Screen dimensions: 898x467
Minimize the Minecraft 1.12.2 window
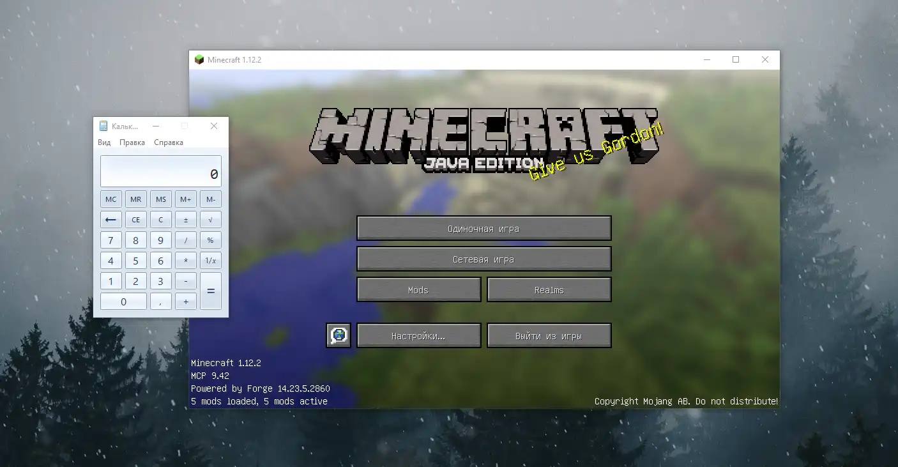pyautogui.click(x=706, y=59)
